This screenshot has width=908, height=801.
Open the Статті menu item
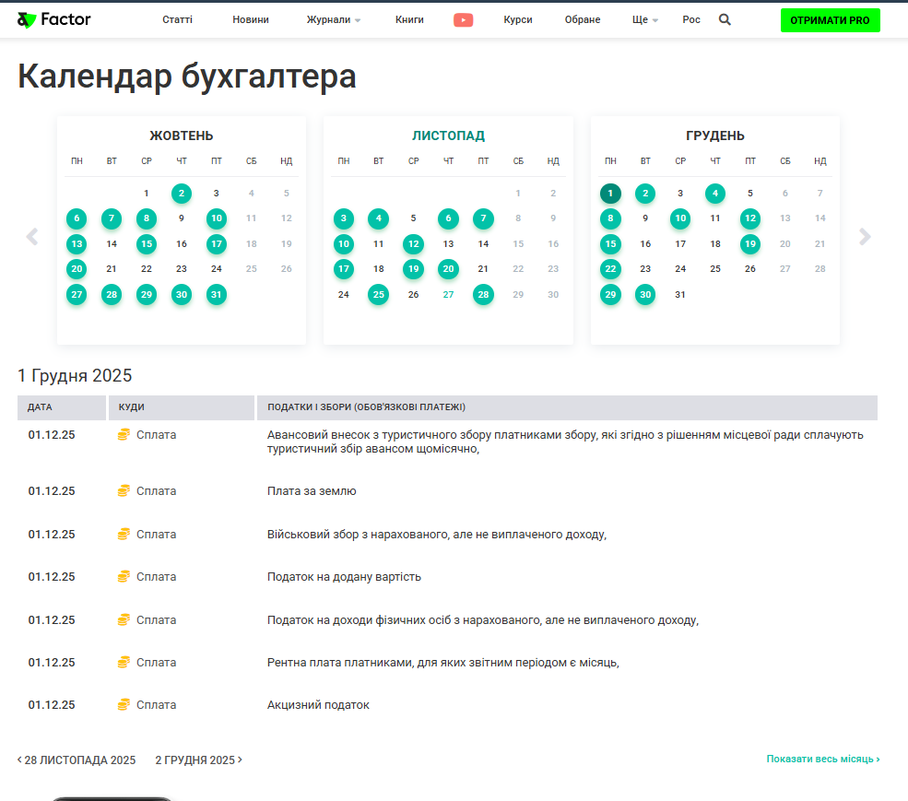coord(177,19)
